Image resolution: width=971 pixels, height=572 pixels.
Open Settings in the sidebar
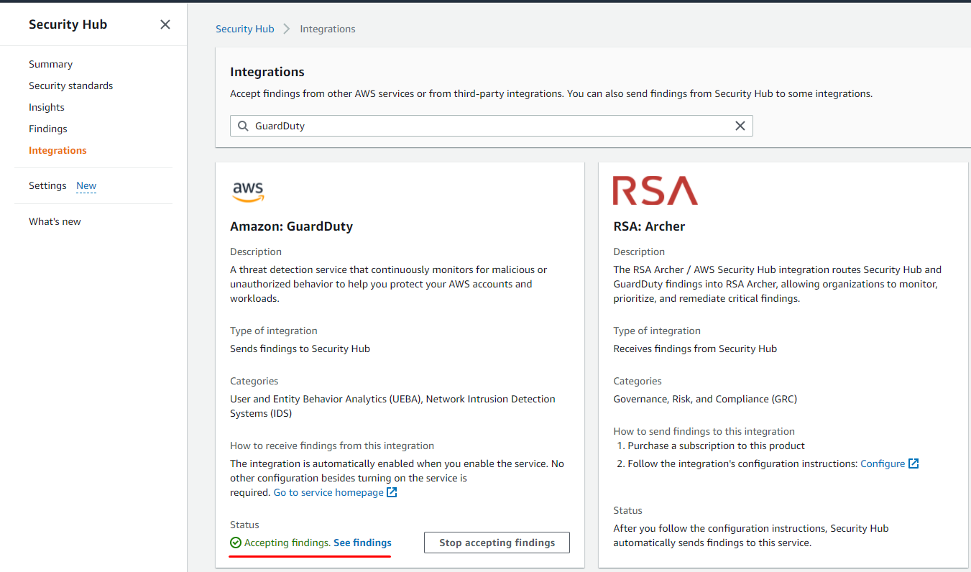(47, 185)
